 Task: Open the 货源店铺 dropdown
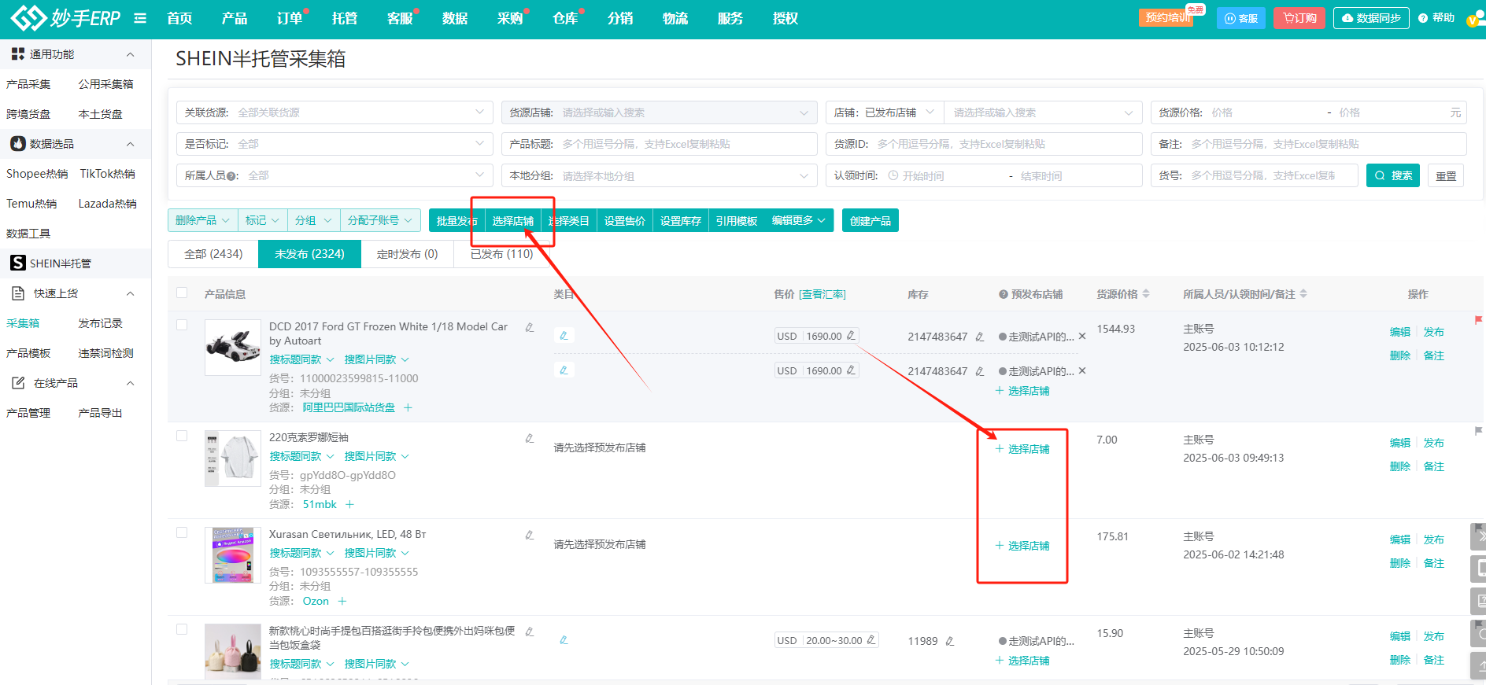tap(659, 112)
